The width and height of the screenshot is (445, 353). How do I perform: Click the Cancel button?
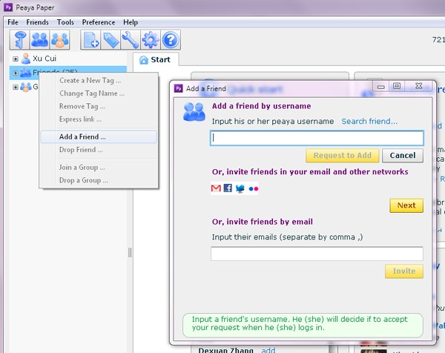(403, 156)
